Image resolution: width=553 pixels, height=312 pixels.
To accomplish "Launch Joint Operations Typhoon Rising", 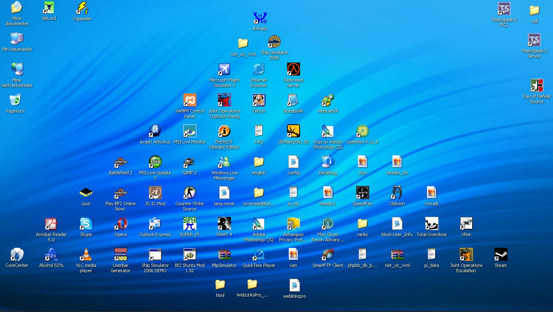I will [224, 100].
